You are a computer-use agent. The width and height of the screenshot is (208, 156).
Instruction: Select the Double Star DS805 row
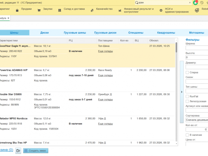88,104
